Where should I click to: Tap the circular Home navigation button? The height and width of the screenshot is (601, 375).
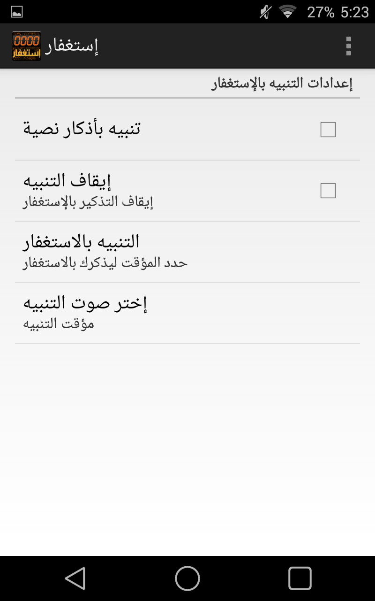187,578
